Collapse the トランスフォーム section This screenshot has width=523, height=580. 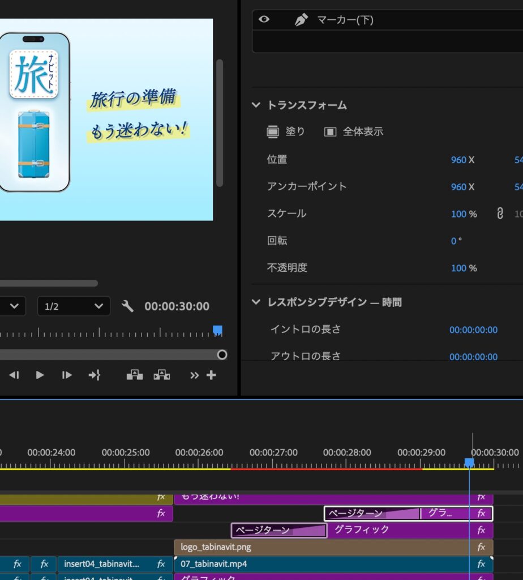[x=256, y=105]
